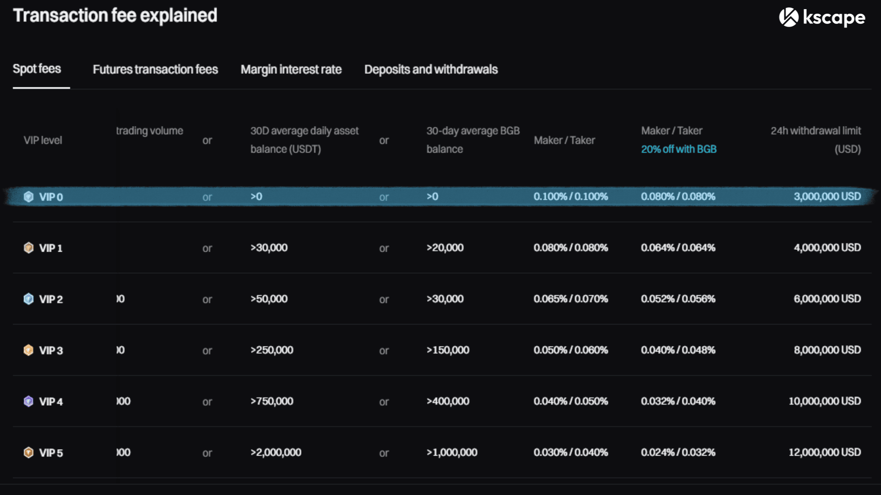
Task: Click the '>750,000' asset balance cell
Action: coord(272,401)
